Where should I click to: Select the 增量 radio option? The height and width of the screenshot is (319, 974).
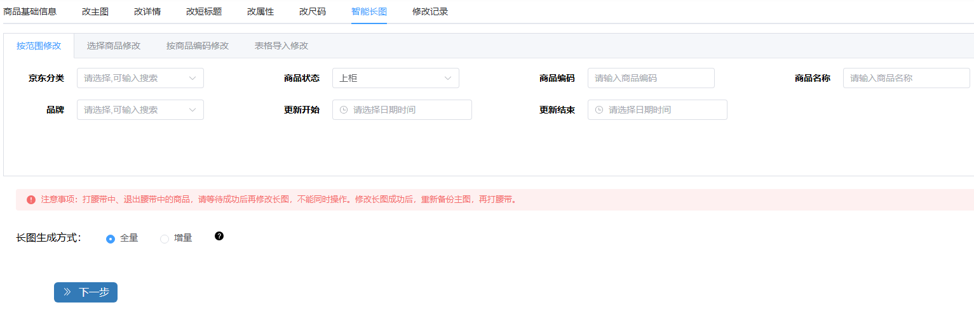165,238
